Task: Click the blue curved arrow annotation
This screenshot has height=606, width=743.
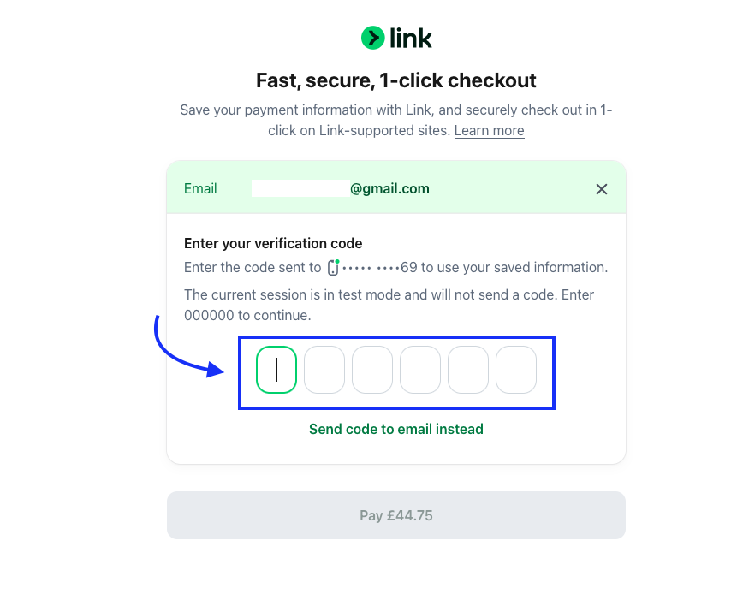Action: pos(180,351)
